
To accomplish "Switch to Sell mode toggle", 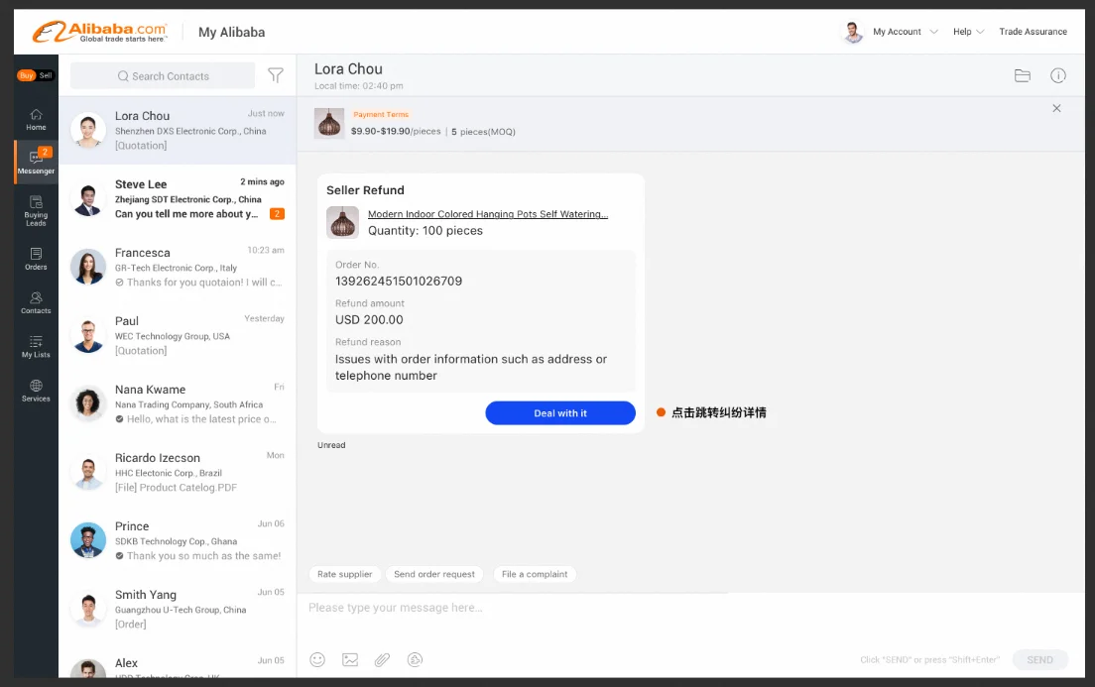I will coord(46,75).
